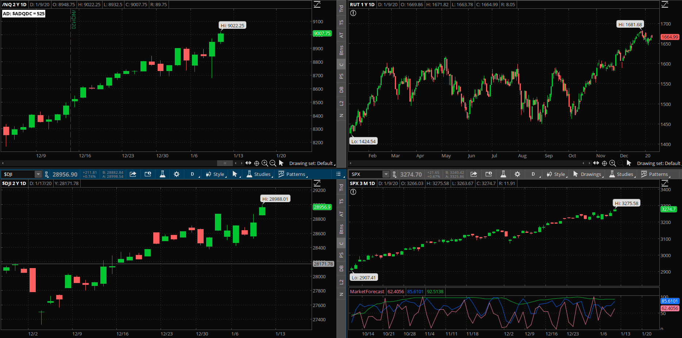Open the DB side tab on $DJI chart
Screen dimensions: 682x338
341,268
